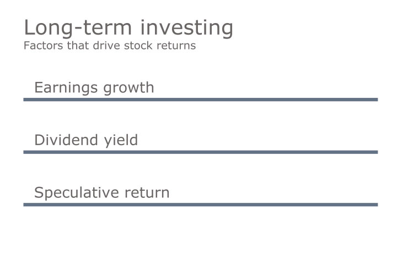
Task: Click the word 'Dividend'
Action: coord(65,140)
